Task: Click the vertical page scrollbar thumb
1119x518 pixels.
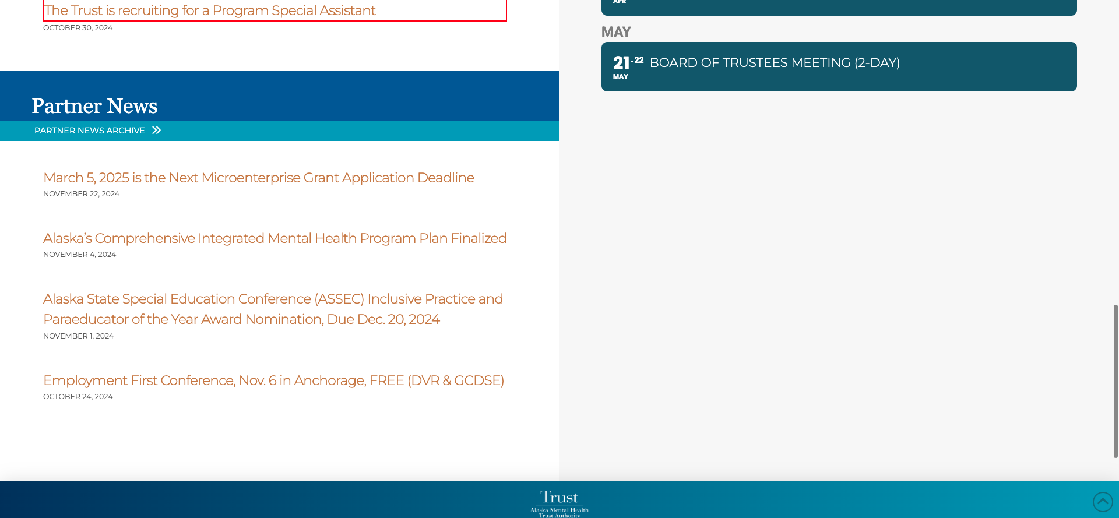Action: pos(1116,380)
